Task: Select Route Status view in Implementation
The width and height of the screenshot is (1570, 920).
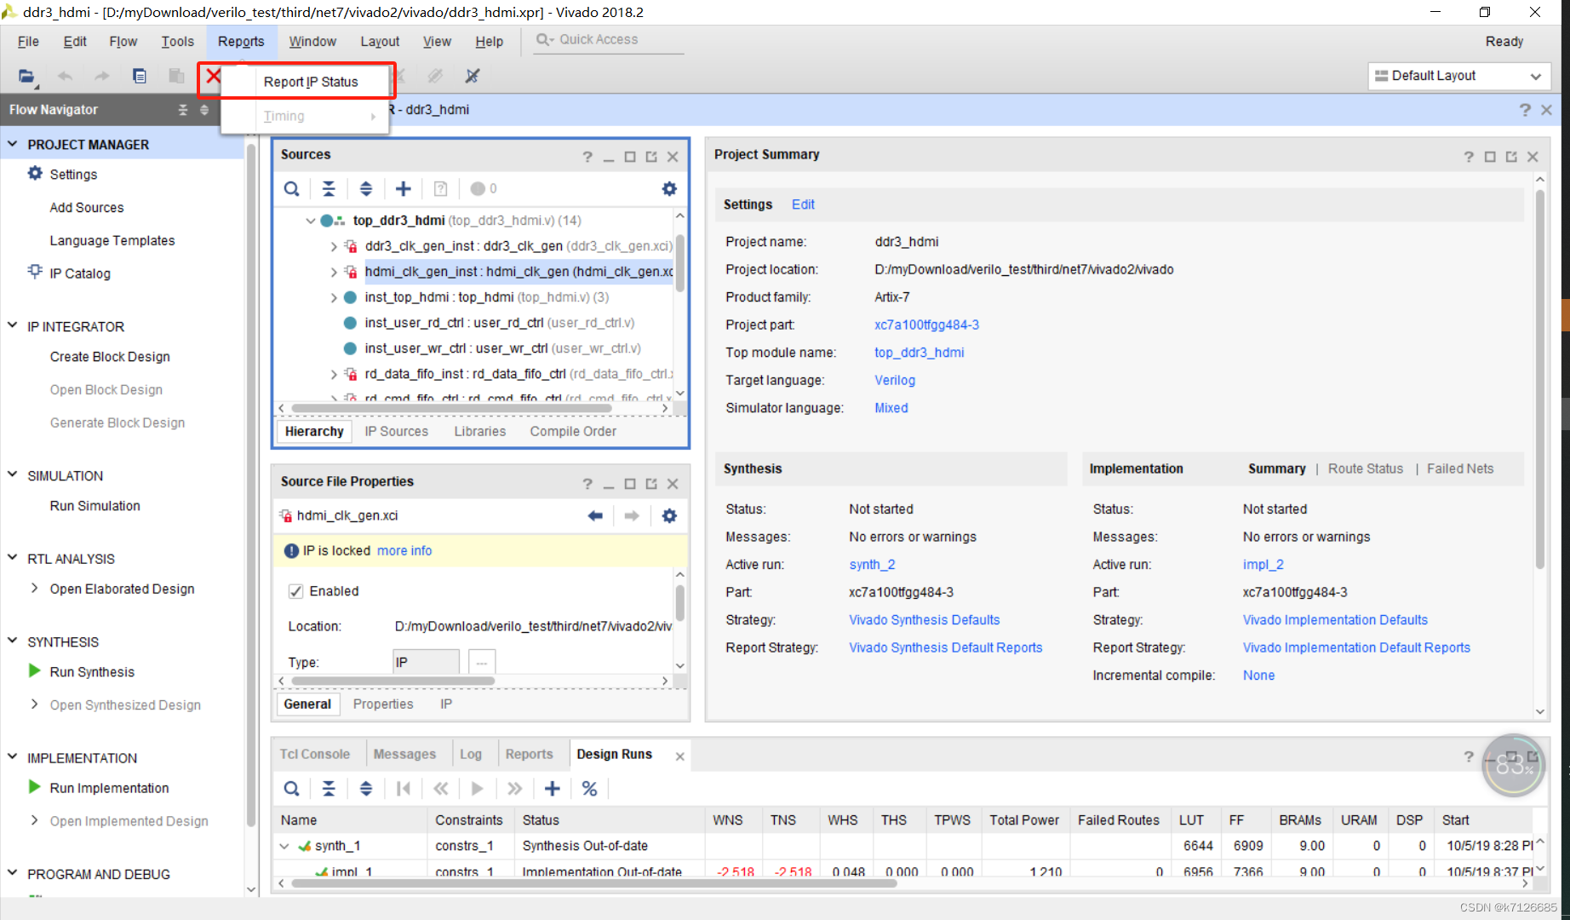Action: [x=1365, y=469]
